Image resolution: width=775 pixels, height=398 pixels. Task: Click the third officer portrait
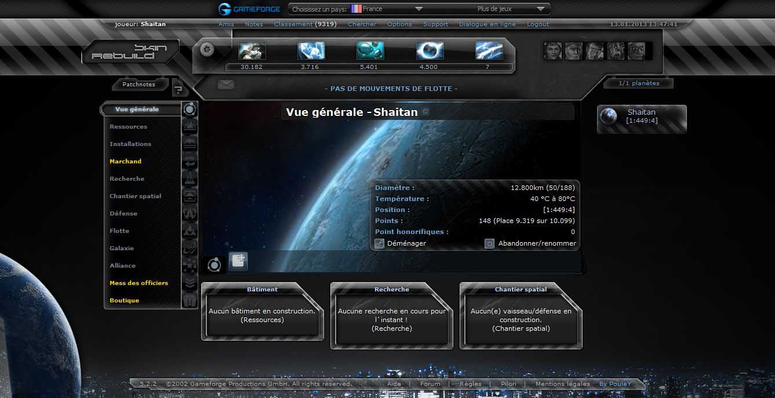[x=595, y=51]
